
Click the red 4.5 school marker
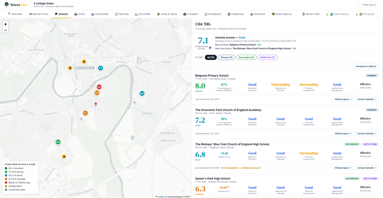(x=99, y=87)
